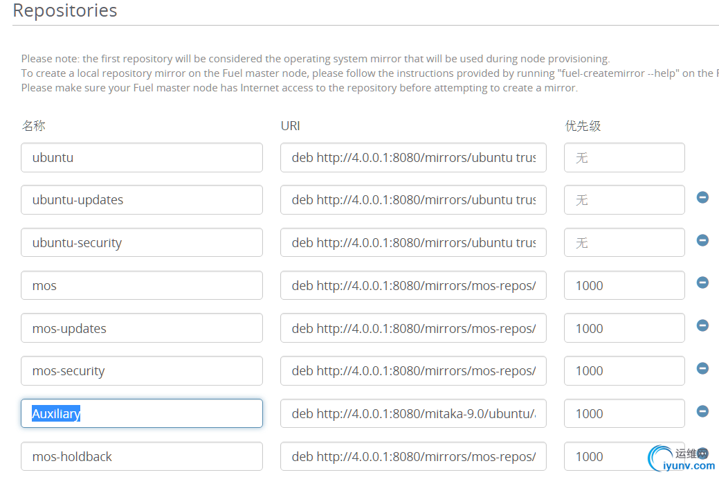Screen dimensions: 719x477
Task: Click the URI column label
Action: pos(290,126)
